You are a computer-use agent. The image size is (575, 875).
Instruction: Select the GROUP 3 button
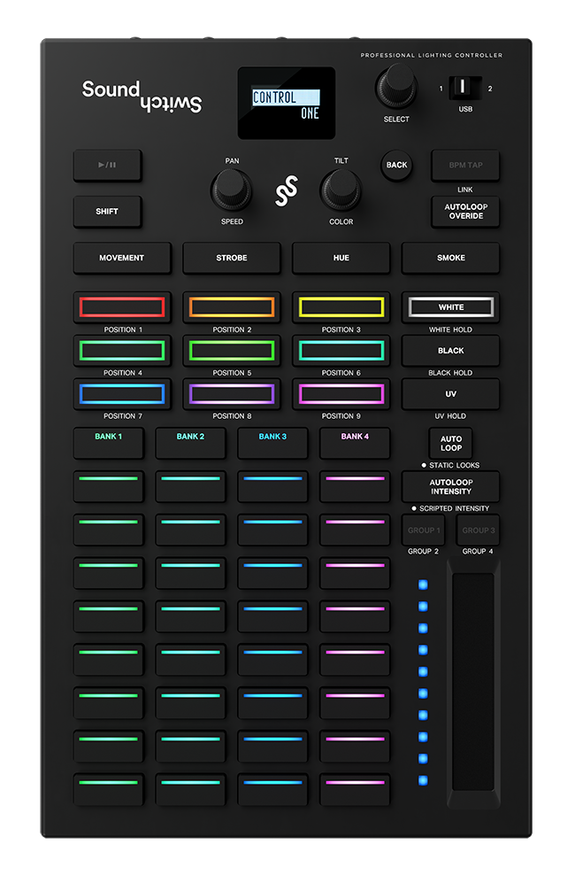point(478,530)
